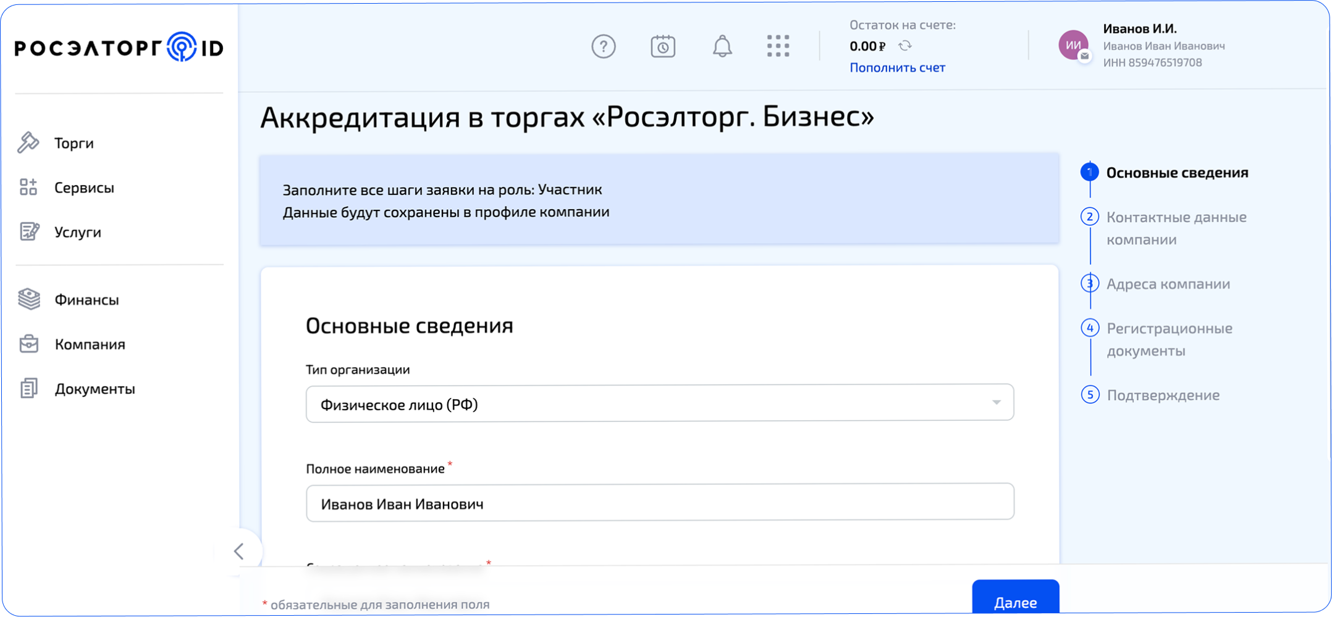Jump to step Регистрационные документы
The height and width of the screenshot is (617, 1332).
pos(1170,339)
